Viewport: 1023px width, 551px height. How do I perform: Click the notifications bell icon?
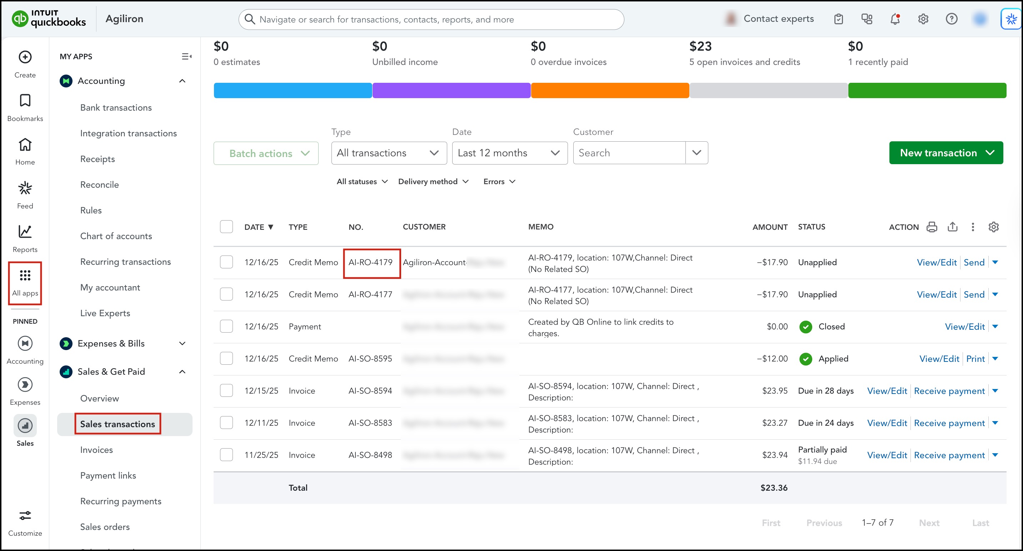coord(895,19)
